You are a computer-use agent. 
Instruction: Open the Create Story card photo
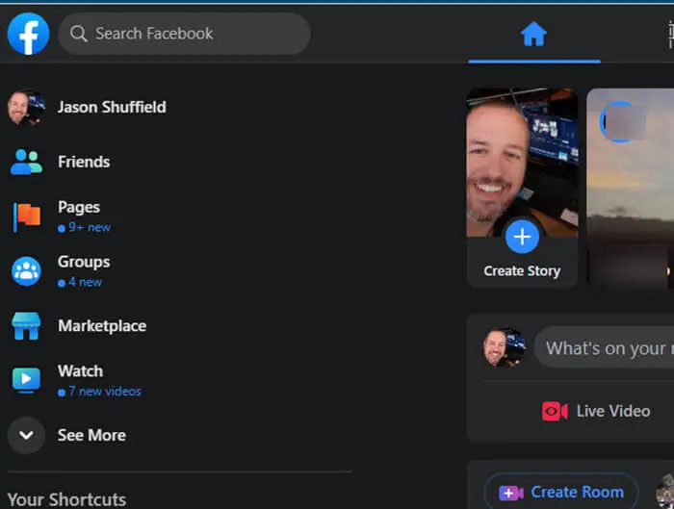coord(522,163)
